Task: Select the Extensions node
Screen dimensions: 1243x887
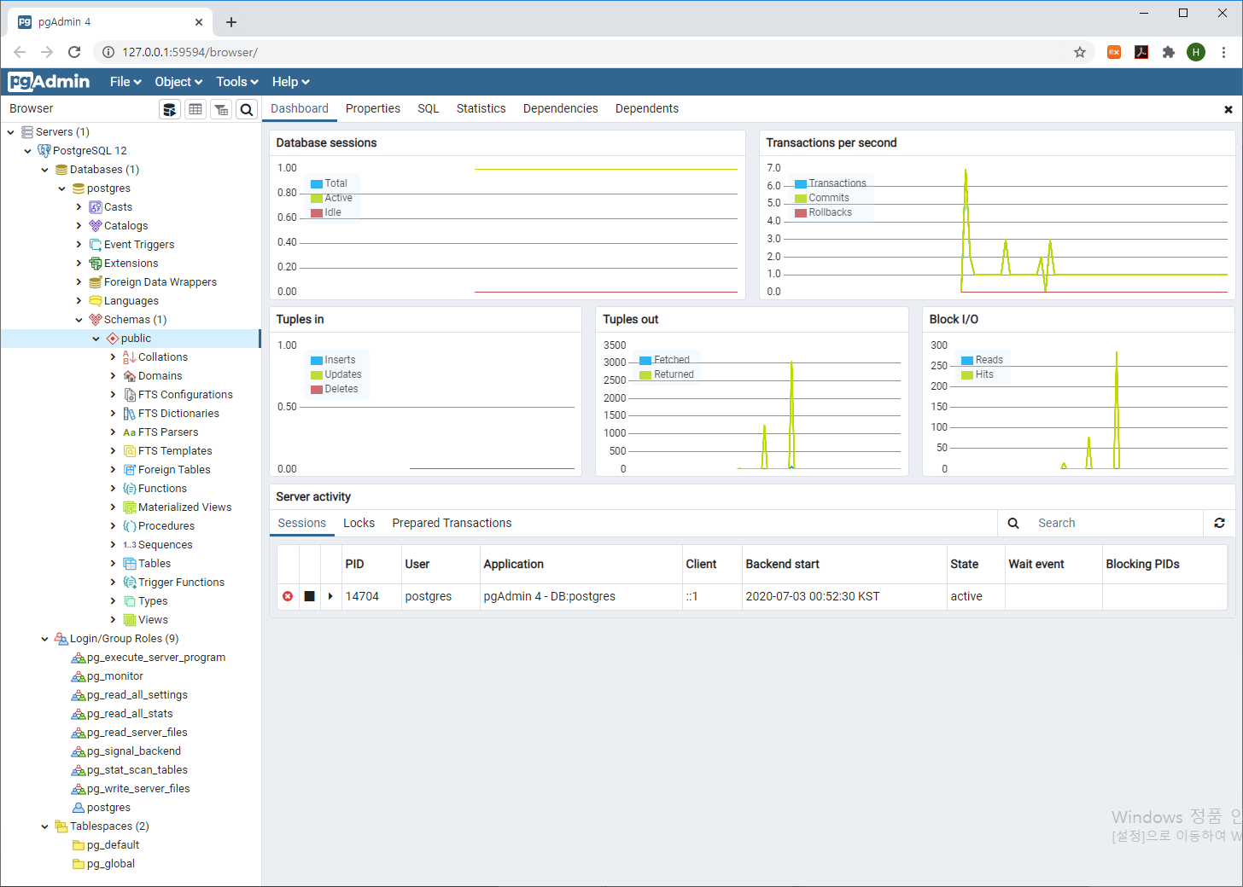Action: tap(131, 264)
